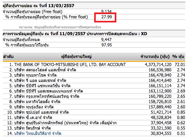Click the % หุ้น column header
189x138 pixels.
point(178,56)
